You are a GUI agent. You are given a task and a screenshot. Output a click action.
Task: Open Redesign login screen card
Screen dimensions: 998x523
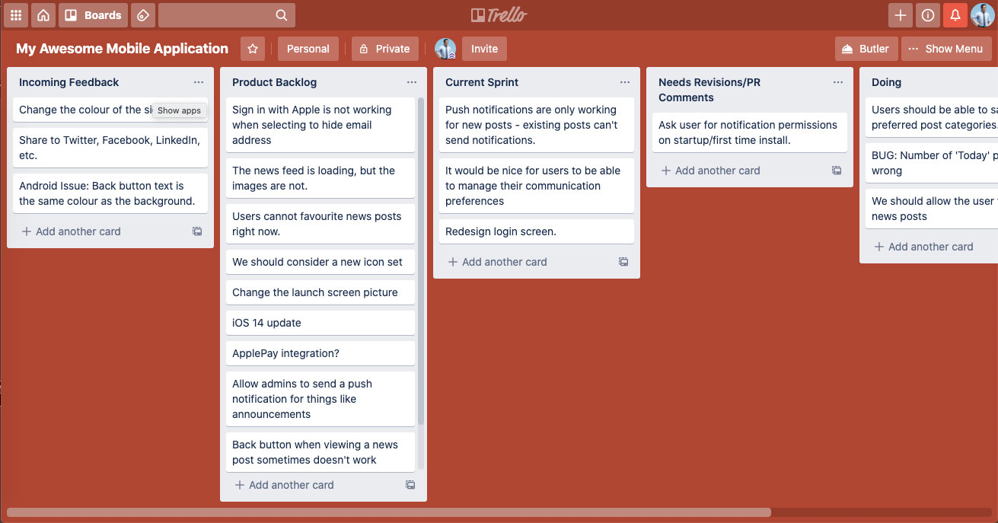[x=537, y=231]
